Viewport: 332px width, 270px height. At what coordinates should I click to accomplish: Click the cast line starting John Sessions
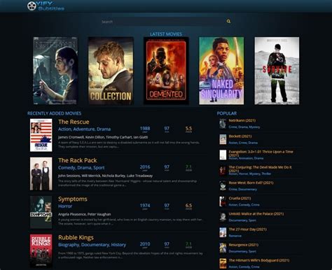[105, 176]
